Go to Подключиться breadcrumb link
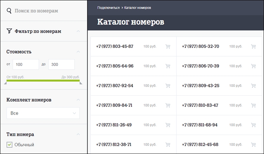This screenshot has height=154, width=264. [x=108, y=8]
